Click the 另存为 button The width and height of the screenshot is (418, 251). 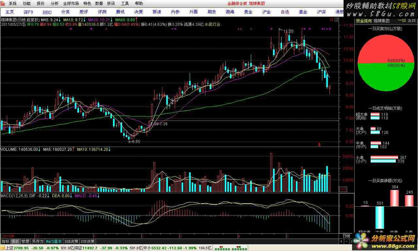click(x=38, y=242)
